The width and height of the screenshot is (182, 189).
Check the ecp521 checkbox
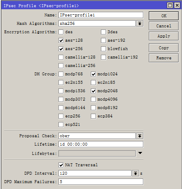tap(61, 125)
